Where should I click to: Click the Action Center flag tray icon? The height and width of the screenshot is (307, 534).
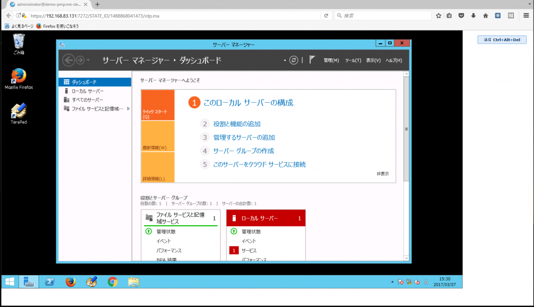401,282
